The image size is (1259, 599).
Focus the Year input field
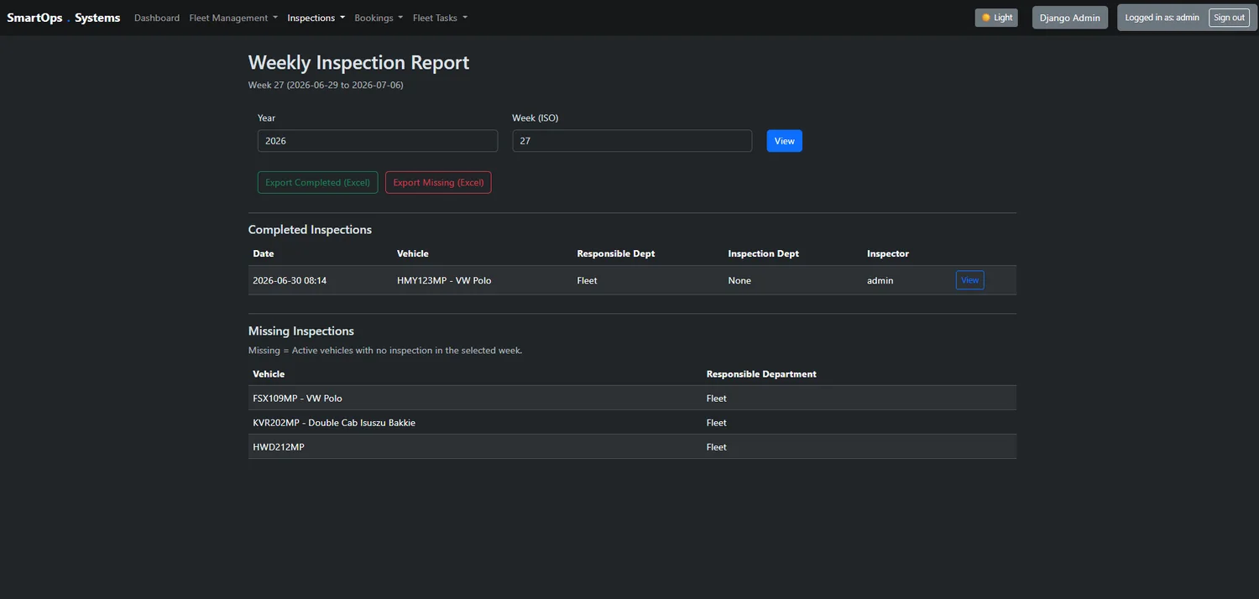pos(378,141)
